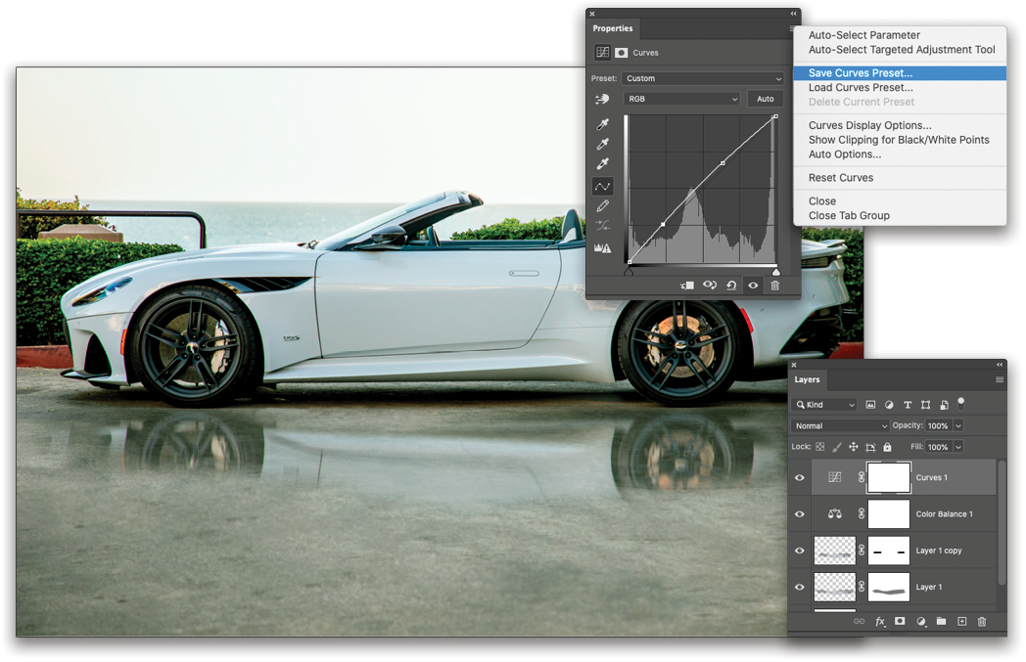The image size is (1026, 662).
Task: Open the Normal blend mode dropdown
Action: (x=839, y=425)
